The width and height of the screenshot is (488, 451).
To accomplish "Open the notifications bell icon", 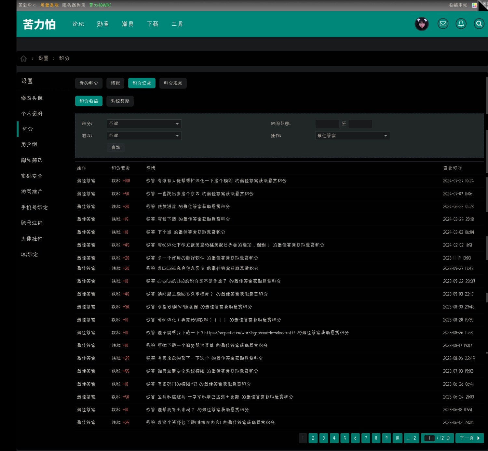I will pyautogui.click(x=461, y=24).
